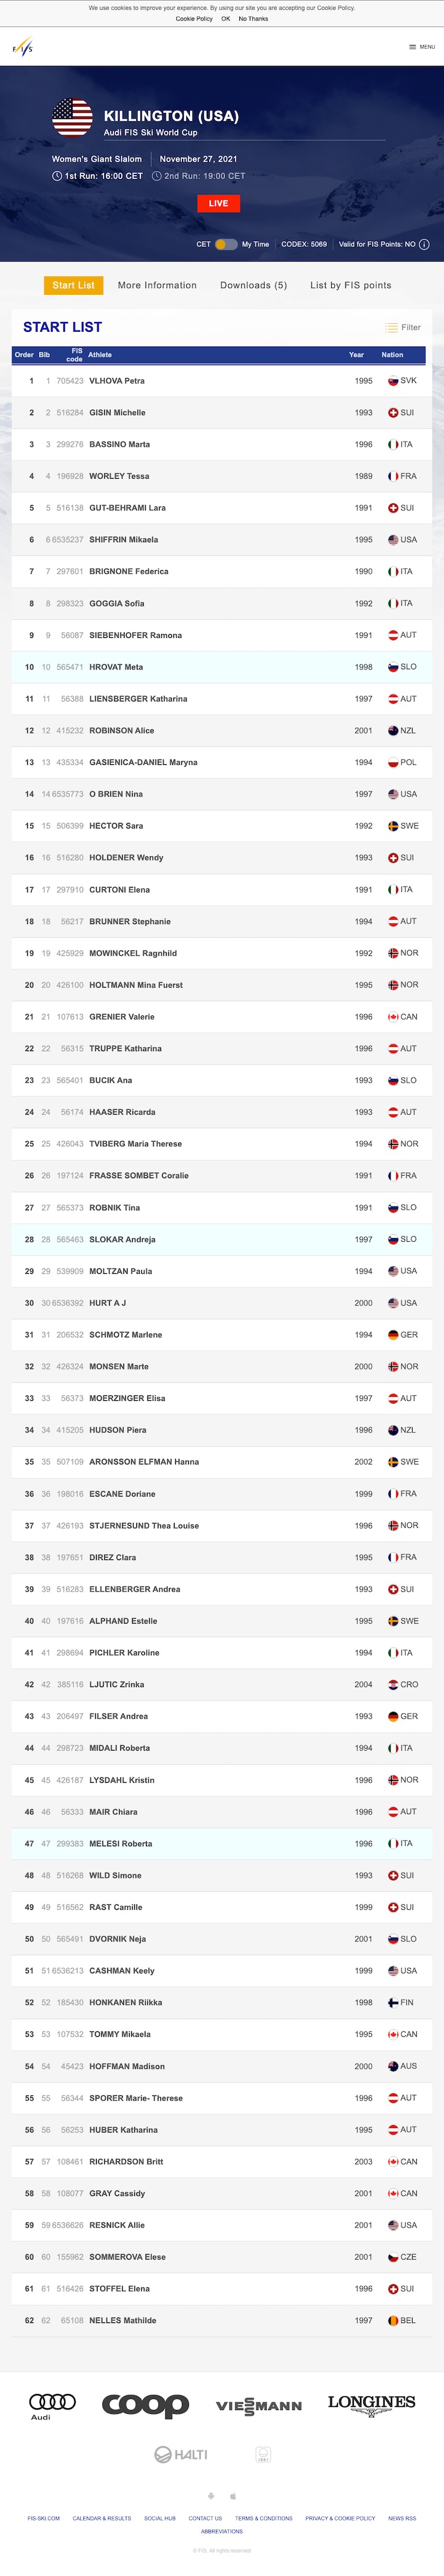Tap the Android app icon
Viewport: 444px width, 2576px height.
click(x=211, y=2496)
